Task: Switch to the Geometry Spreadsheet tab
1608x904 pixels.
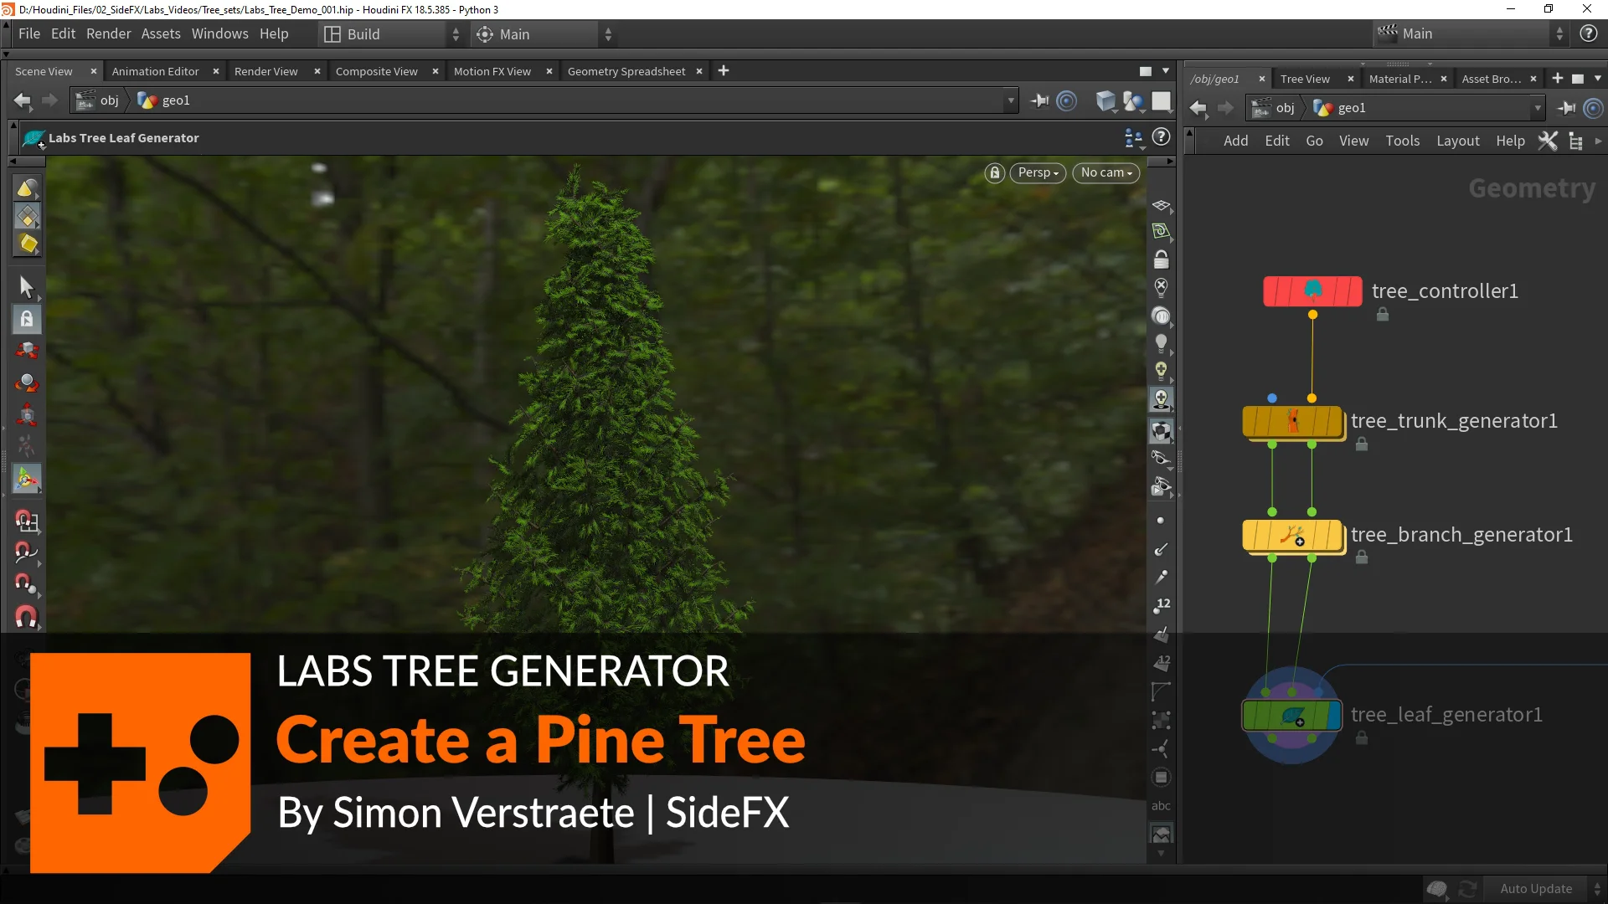Action: [x=626, y=71]
